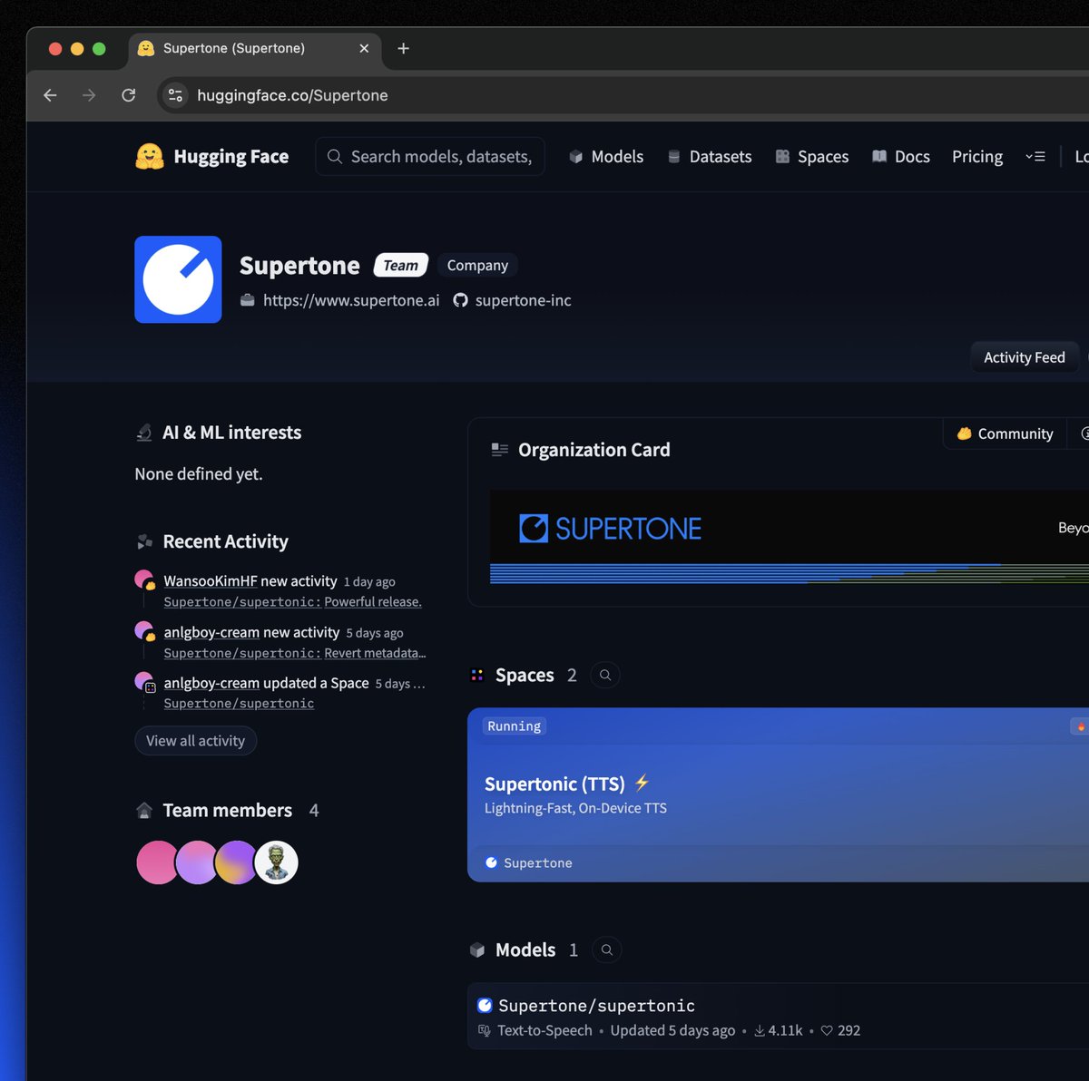Open the Supertonic (TTS) space card
This screenshot has height=1081, width=1089.
[x=778, y=794]
